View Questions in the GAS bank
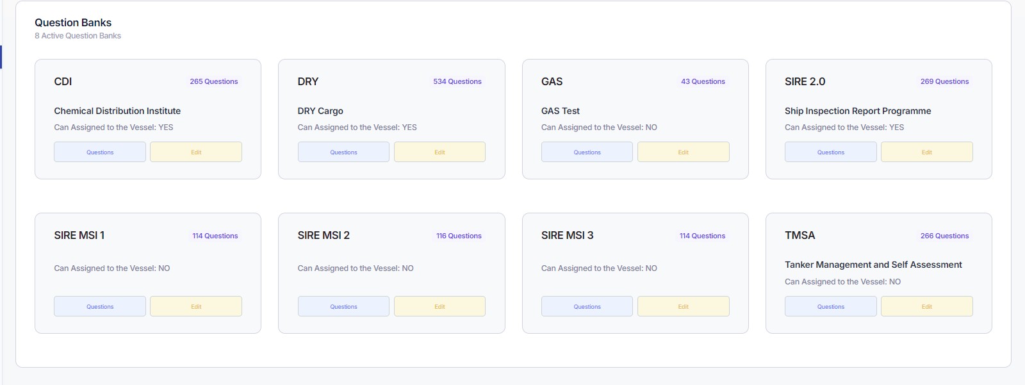Viewport: 1025px width, 385px height. (x=587, y=152)
